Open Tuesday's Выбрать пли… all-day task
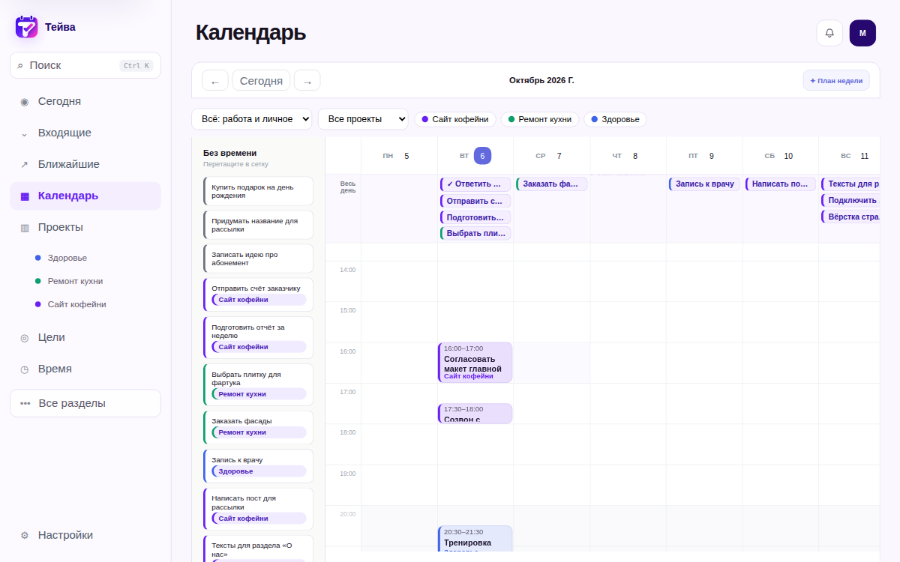 (475, 234)
